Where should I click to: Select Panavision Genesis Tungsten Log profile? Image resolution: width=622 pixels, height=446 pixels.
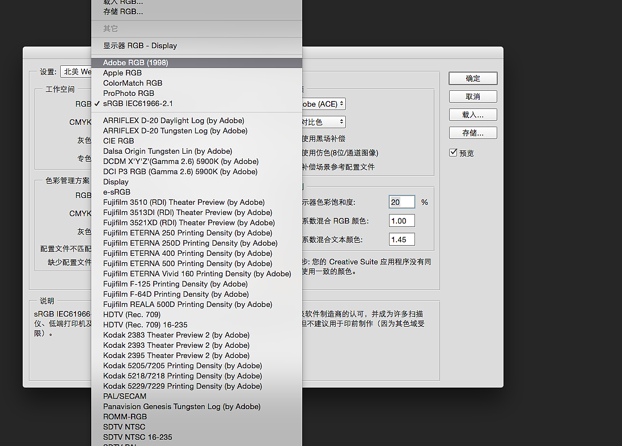click(x=196, y=407)
